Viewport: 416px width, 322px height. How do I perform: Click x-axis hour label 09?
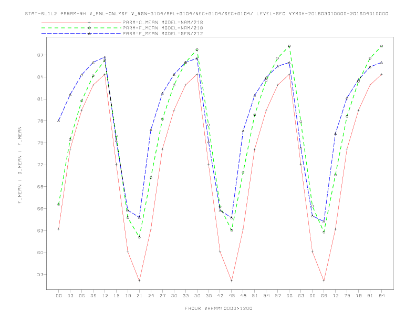[93, 296]
